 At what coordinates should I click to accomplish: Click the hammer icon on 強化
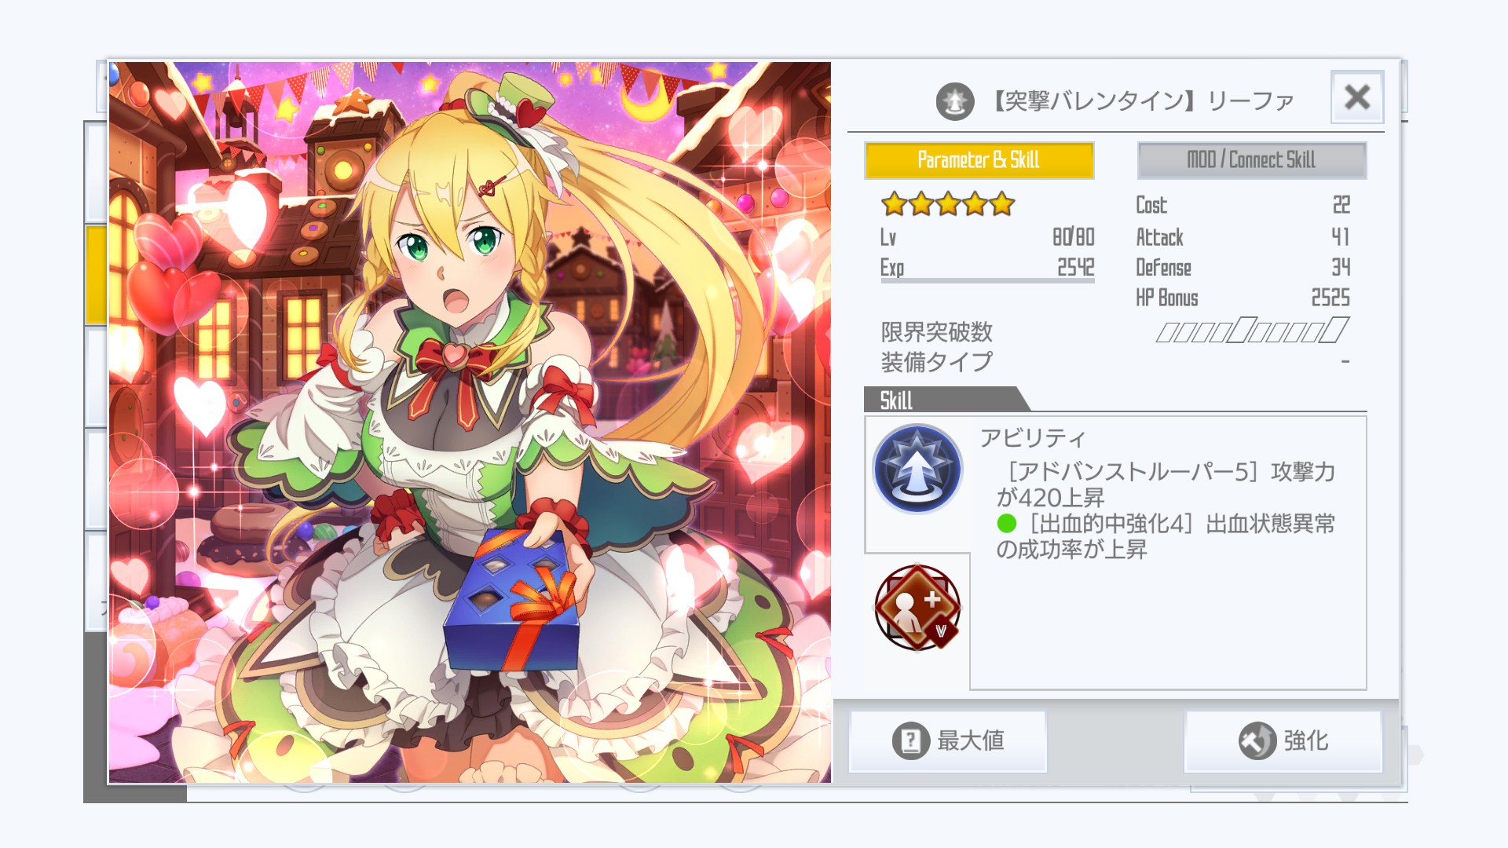[x=1257, y=740]
